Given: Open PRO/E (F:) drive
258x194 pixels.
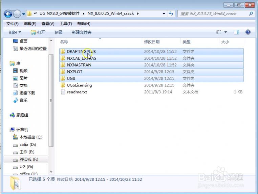Looking at the screenshot, I should point(29,159).
